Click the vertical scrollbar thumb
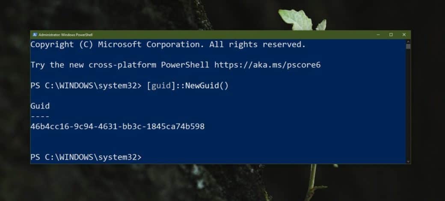Screen dimensions: 445x201 (x=408, y=47)
